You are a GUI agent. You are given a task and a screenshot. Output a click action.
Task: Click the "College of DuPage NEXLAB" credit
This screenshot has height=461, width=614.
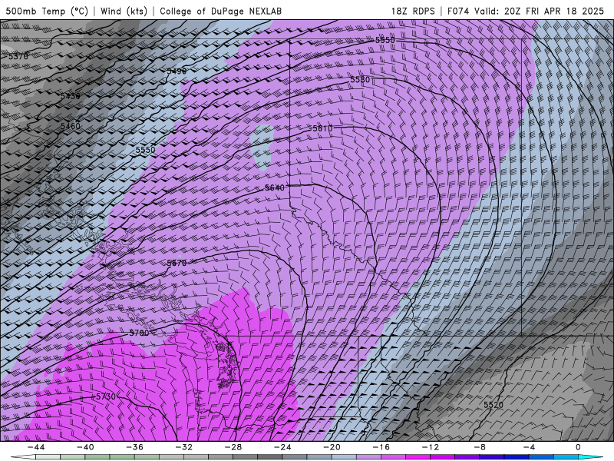pyautogui.click(x=220, y=11)
